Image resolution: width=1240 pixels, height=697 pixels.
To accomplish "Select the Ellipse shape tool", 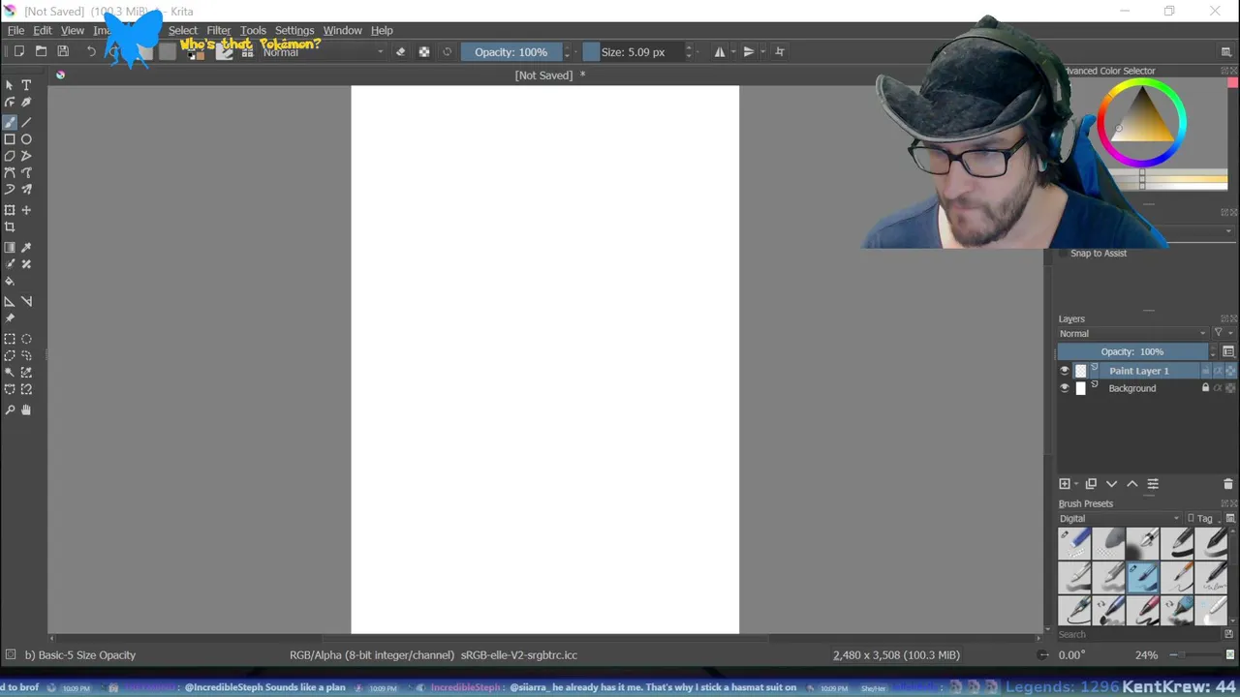I will tap(26, 139).
